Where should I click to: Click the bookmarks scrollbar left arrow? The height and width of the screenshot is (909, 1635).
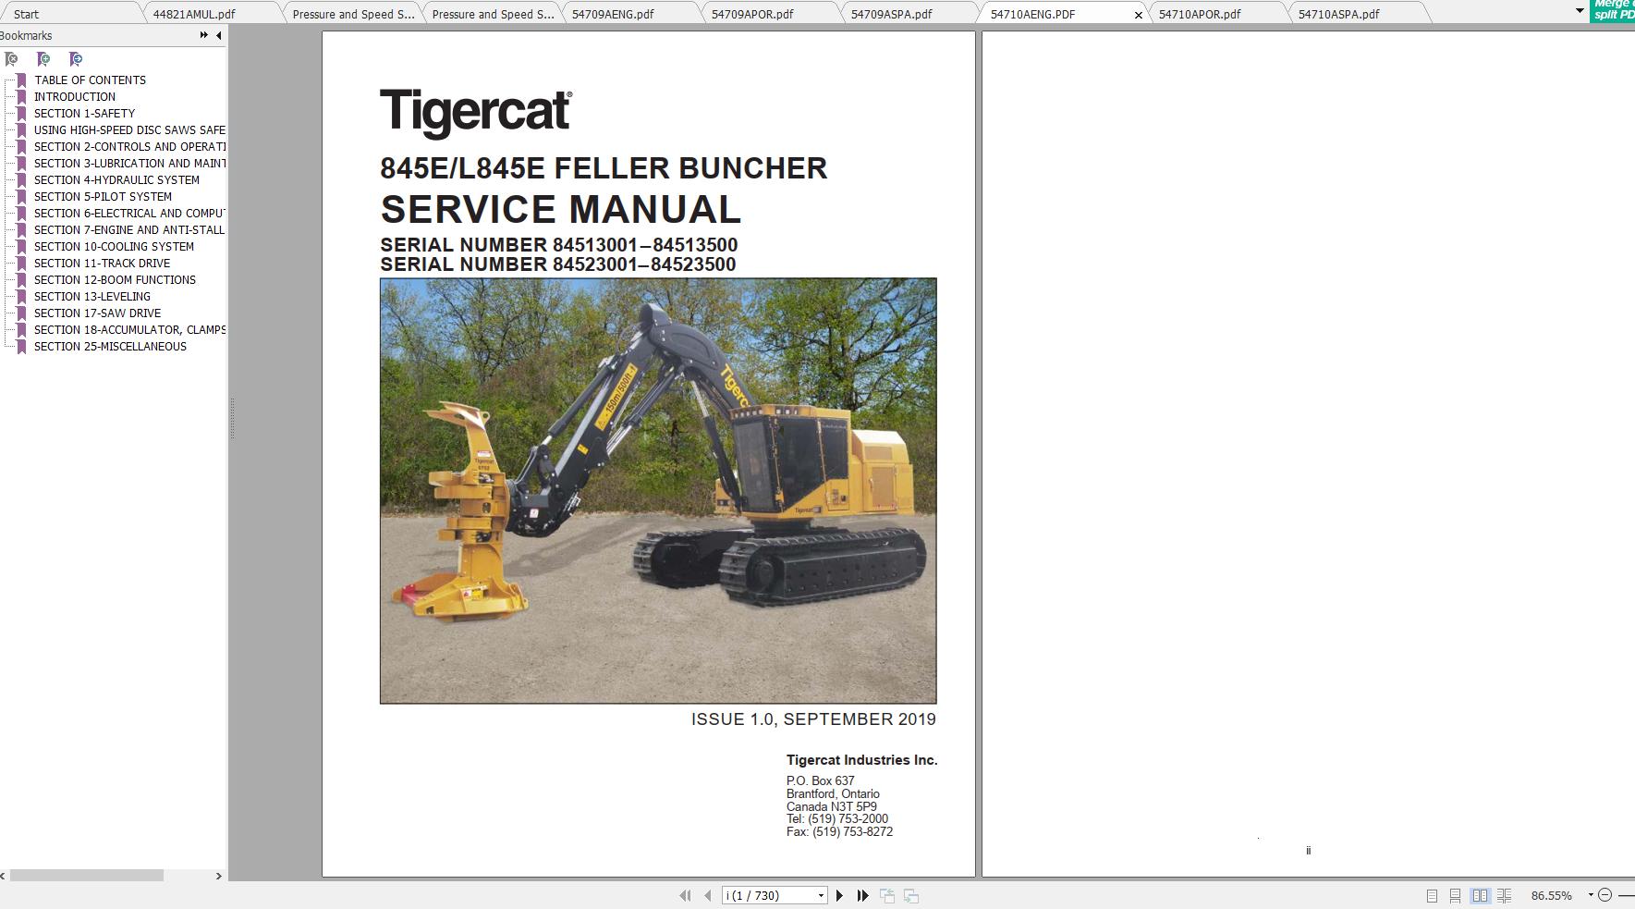4,876
